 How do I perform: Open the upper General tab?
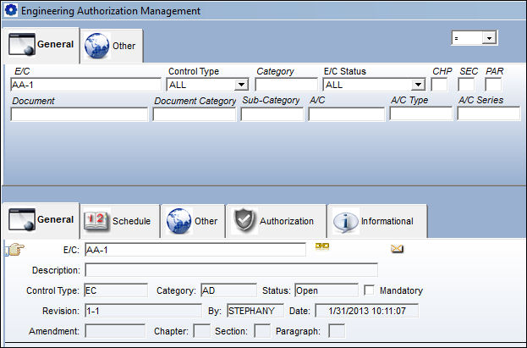coord(41,45)
